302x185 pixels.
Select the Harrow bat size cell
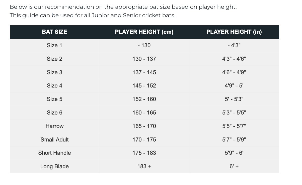pos(54,126)
